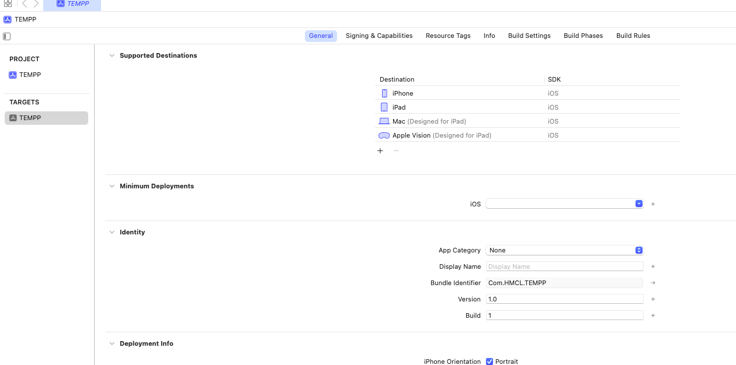Collapse the Minimum Deployments section

click(112, 186)
